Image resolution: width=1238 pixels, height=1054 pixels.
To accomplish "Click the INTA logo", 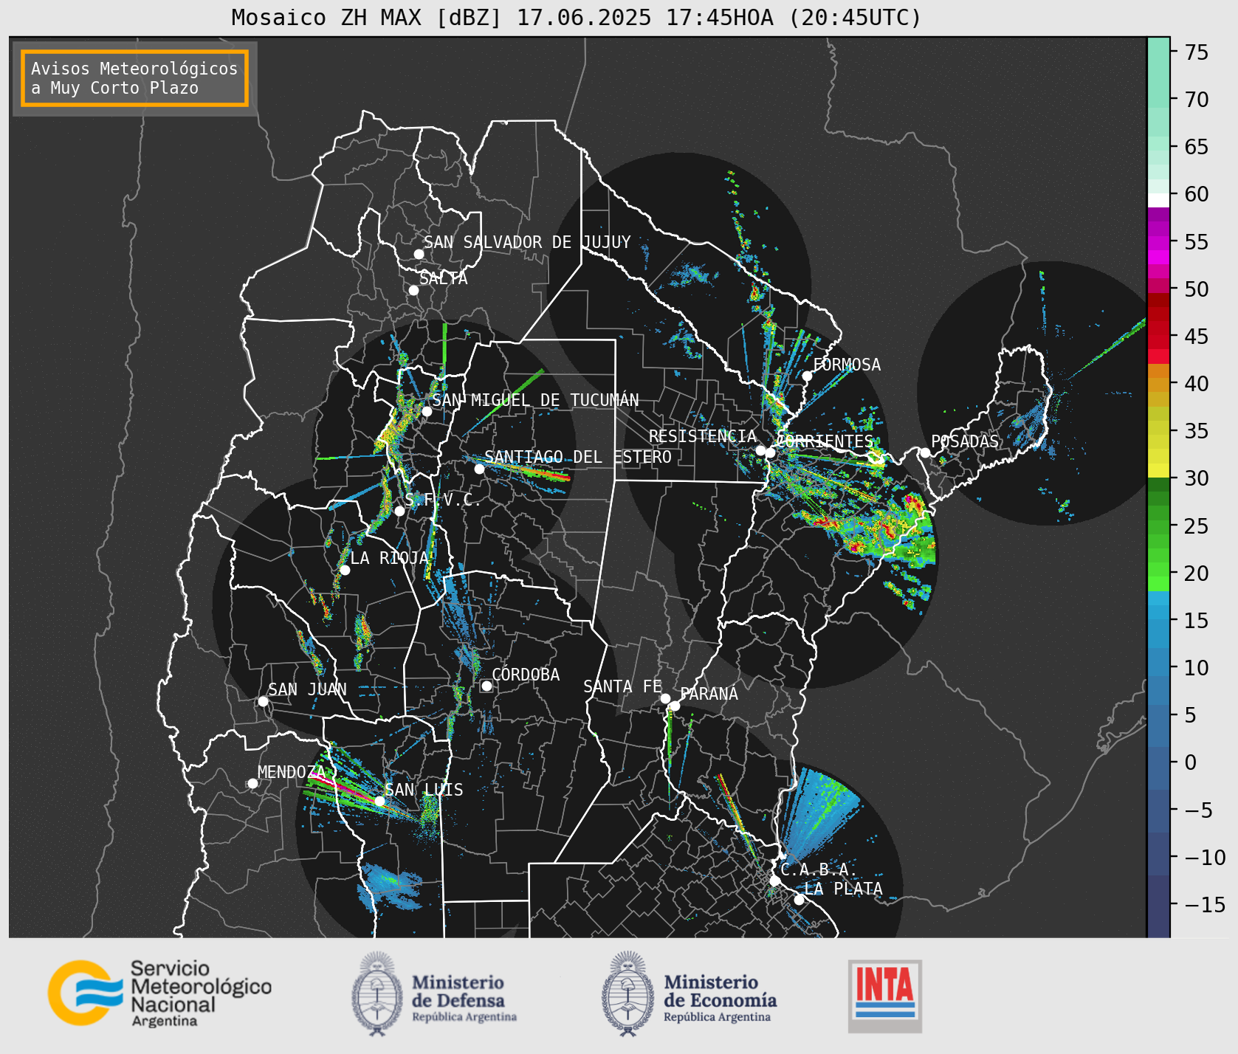I will pyautogui.click(x=885, y=996).
